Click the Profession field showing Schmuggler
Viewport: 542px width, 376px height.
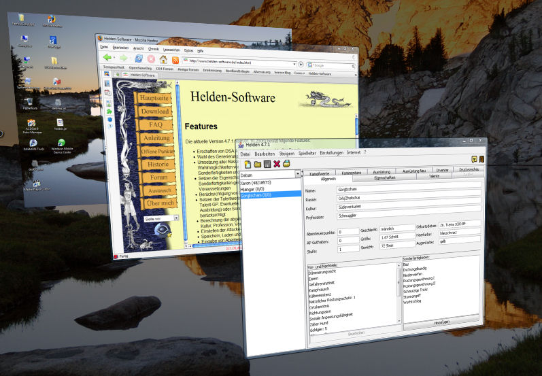(409, 213)
